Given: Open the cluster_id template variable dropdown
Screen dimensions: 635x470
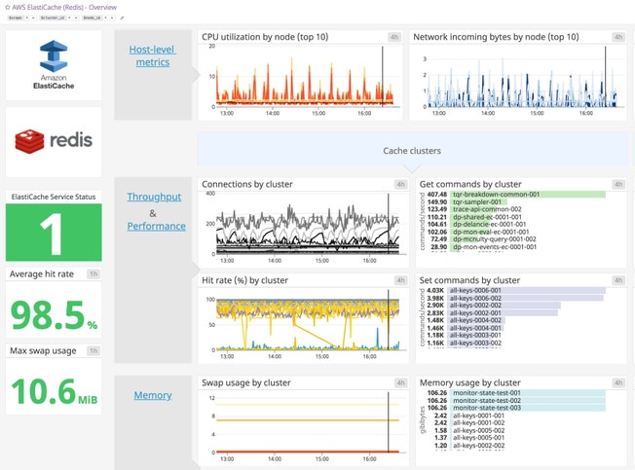Looking at the screenshot, I should (58, 18).
